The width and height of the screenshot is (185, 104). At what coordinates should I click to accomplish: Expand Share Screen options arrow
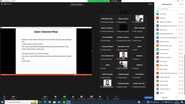pos(68,97)
